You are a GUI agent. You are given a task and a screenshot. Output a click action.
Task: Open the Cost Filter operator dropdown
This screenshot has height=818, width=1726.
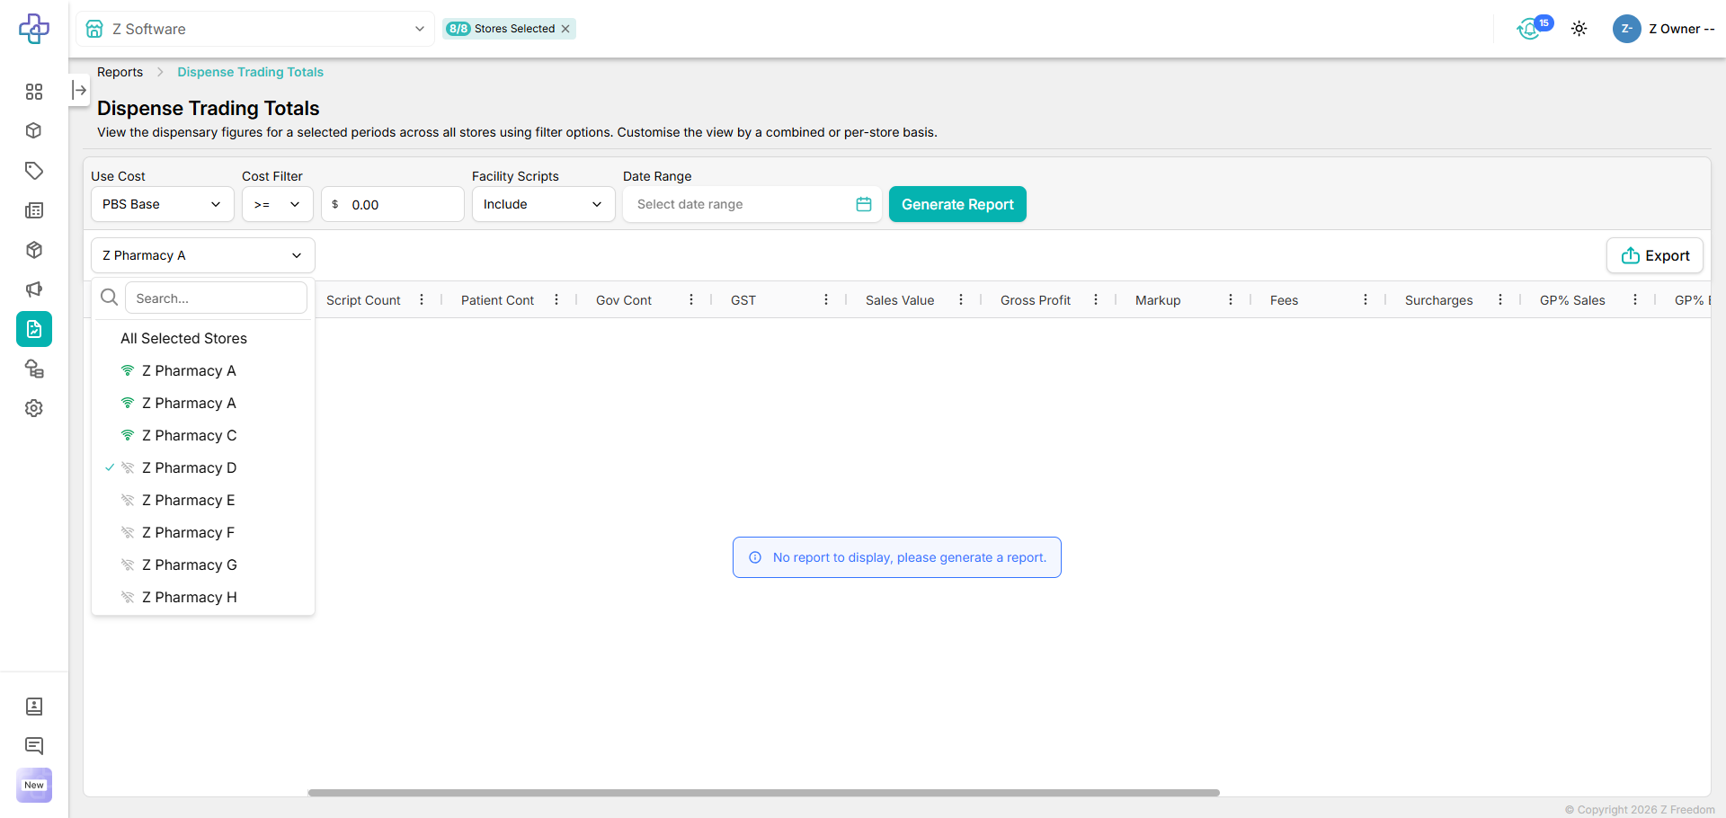[x=277, y=204]
